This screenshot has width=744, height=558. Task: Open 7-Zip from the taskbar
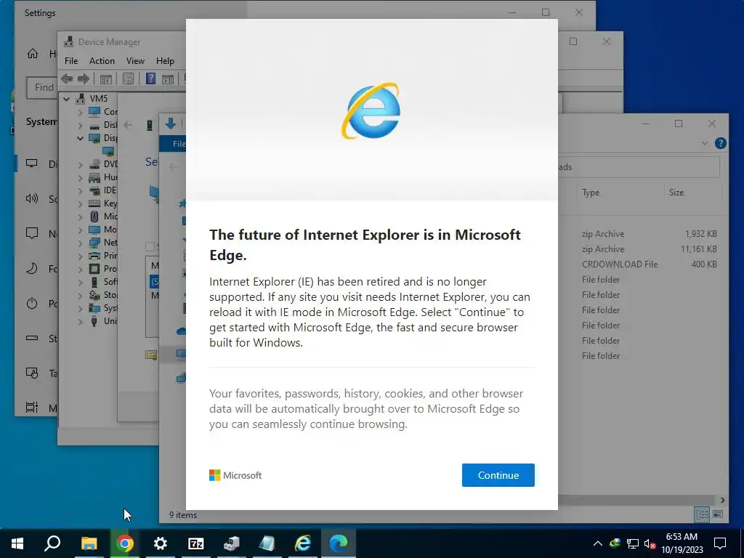195,543
